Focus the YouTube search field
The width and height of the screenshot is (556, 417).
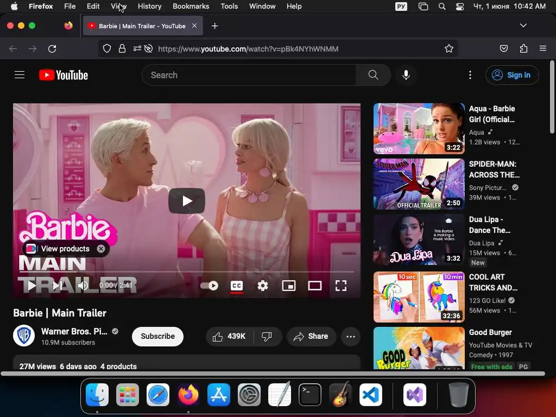click(249, 75)
